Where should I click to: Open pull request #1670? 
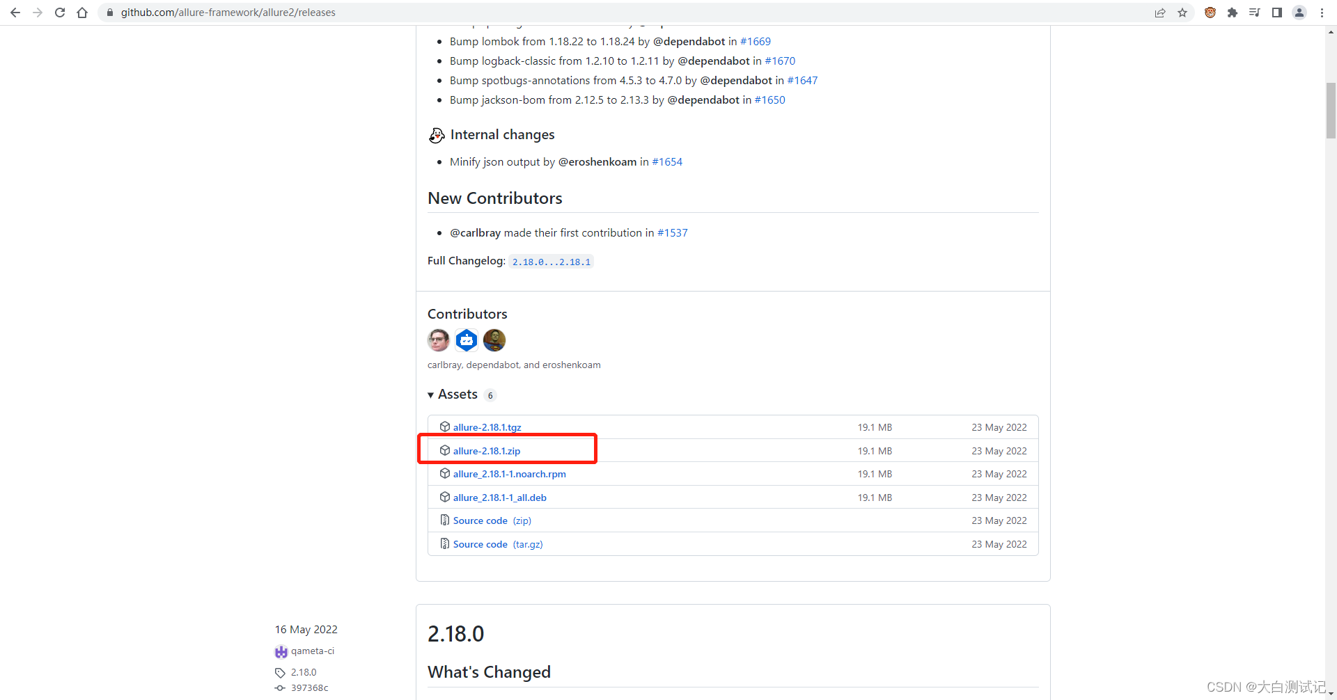780,61
